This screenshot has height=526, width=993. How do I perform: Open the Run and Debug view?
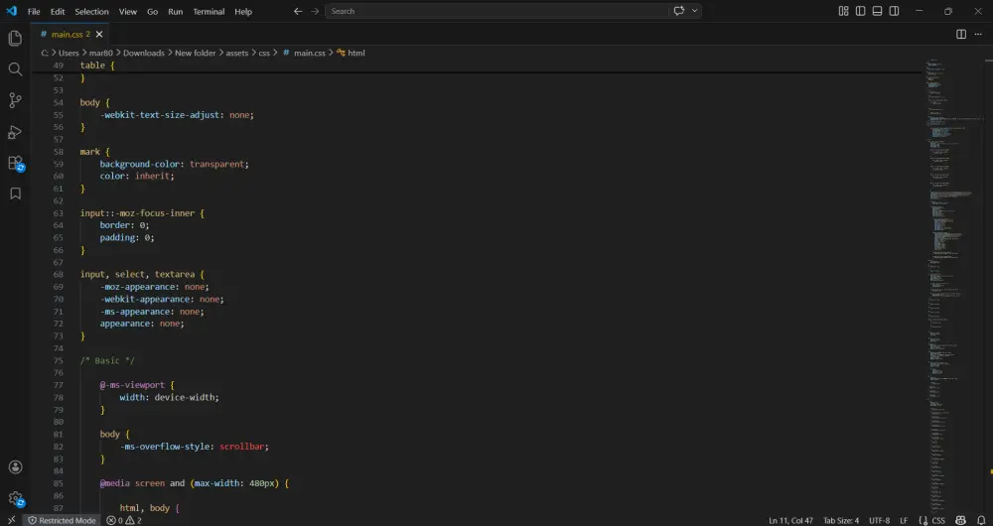click(15, 132)
